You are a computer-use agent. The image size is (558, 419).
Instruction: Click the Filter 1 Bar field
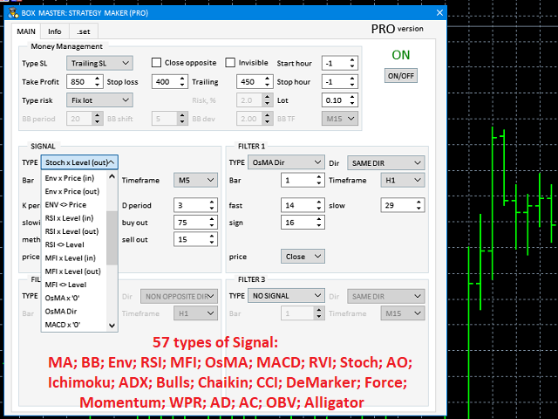point(298,181)
